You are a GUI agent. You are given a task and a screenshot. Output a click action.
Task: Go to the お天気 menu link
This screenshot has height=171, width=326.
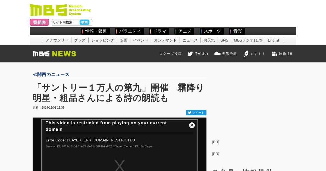(209, 40)
